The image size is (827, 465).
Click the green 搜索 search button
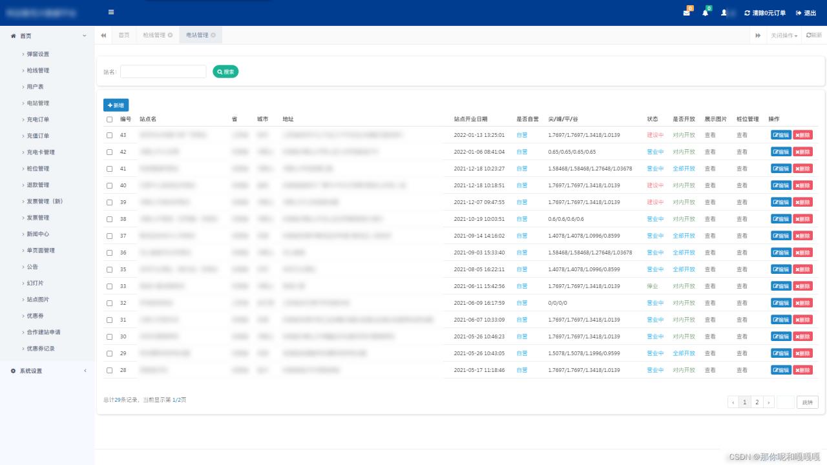point(225,72)
